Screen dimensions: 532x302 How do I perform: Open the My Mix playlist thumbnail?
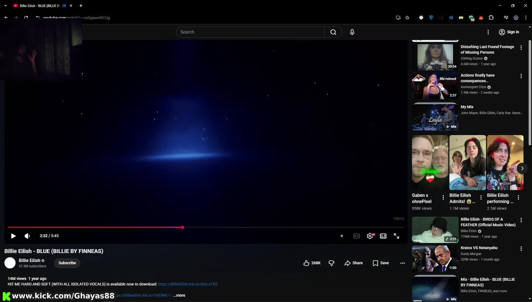click(x=435, y=117)
